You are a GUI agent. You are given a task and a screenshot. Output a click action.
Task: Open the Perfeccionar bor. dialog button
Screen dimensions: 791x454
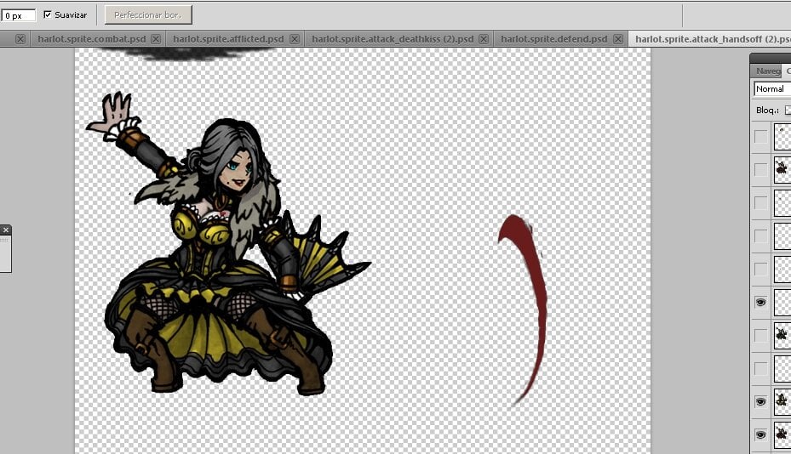(x=148, y=15)
